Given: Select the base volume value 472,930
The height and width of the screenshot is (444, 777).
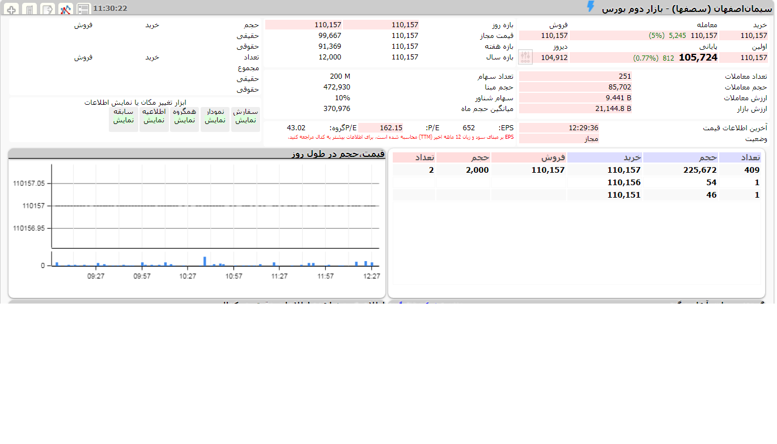Looking at the screenshot, I should 337,87.
